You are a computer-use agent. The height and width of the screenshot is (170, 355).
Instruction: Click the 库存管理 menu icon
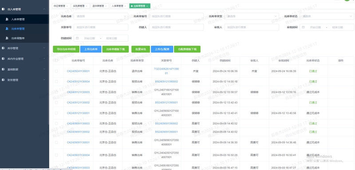3,48
